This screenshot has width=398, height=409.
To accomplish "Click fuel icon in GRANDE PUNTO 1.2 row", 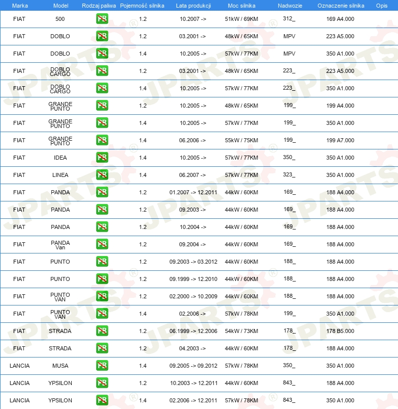I will 102,106.
